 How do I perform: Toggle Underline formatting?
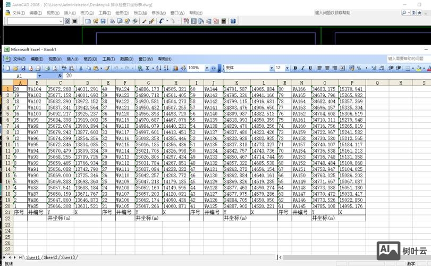[x=310, y=68]
